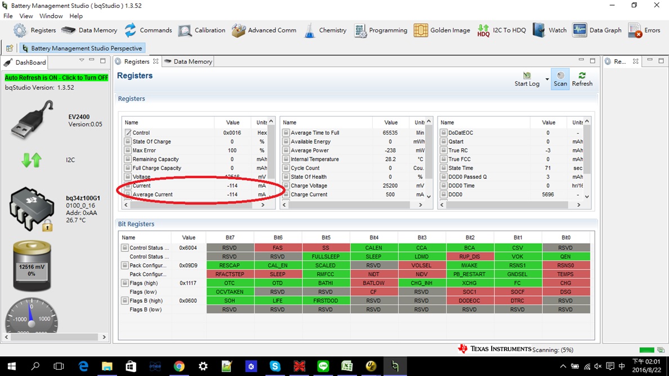Screen dimensions: 669x376
Task: Open Skype from the taskbar
Action: (x=275, y=366)
